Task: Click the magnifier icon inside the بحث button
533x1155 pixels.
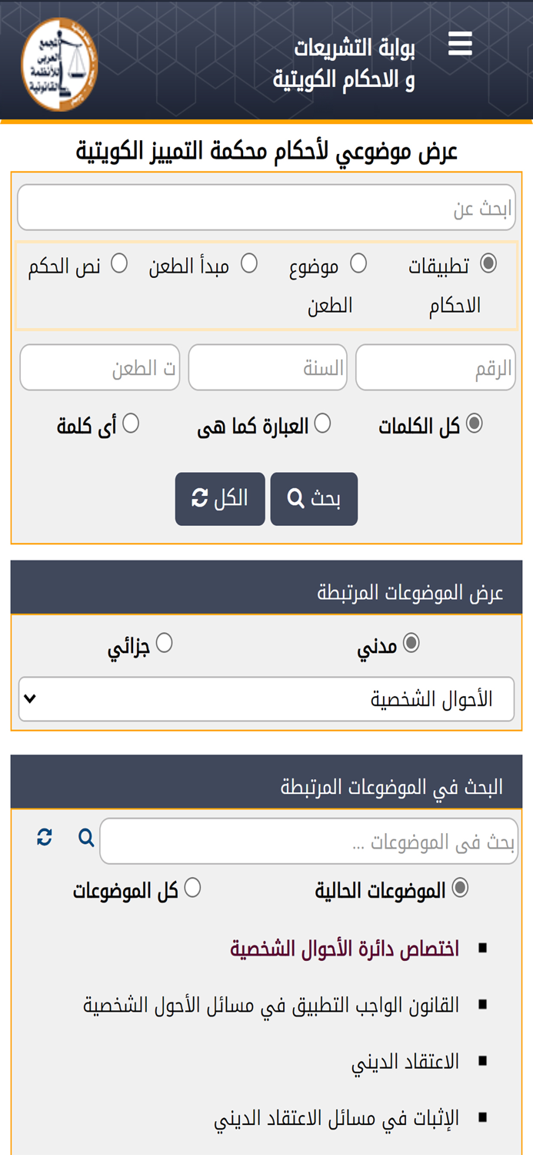Action: coord(294,497)
